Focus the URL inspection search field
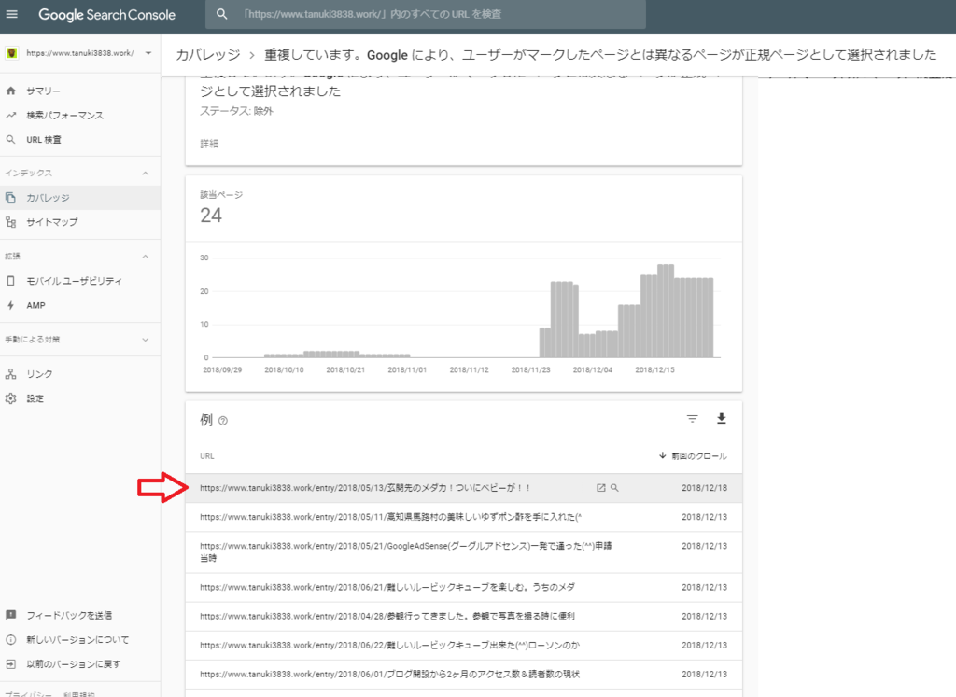This screenshot has width=956, height=697. point(426,14)
